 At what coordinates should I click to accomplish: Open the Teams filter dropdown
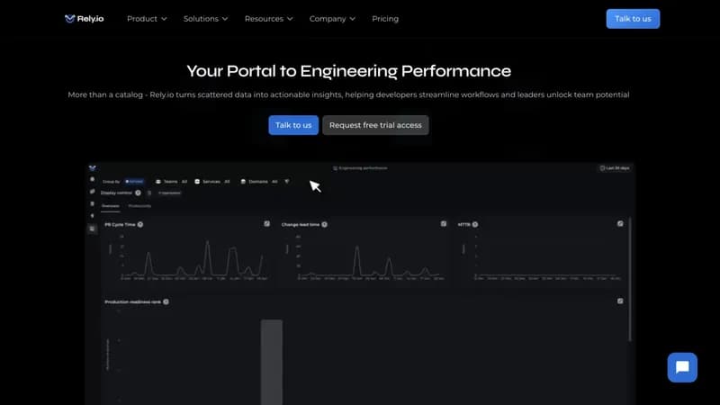(x=171, y=182)
